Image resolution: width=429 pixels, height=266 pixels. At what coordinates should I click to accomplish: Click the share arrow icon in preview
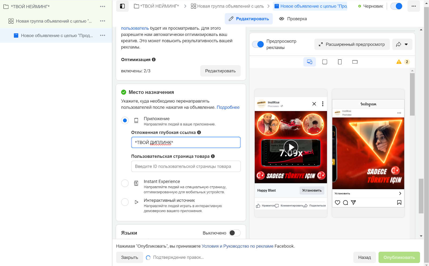coord(399,44)
